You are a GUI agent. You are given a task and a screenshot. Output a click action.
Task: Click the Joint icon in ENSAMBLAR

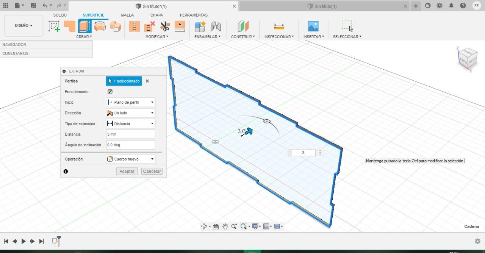[216, 27]
